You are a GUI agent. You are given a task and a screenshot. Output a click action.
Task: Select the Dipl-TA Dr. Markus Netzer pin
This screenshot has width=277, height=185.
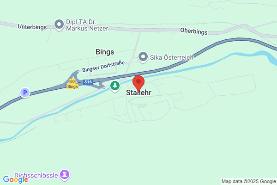[59, 25]
